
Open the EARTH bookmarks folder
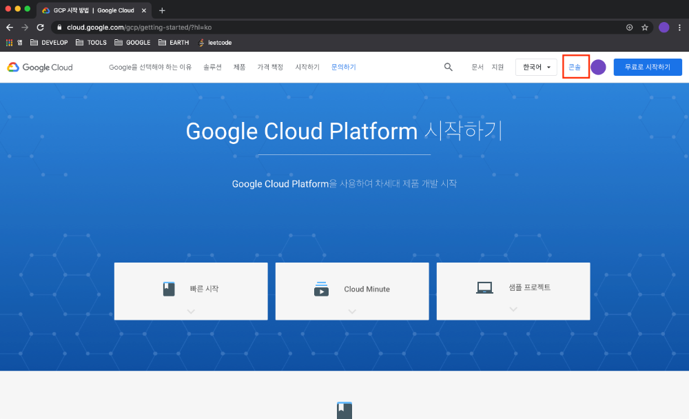174,43
